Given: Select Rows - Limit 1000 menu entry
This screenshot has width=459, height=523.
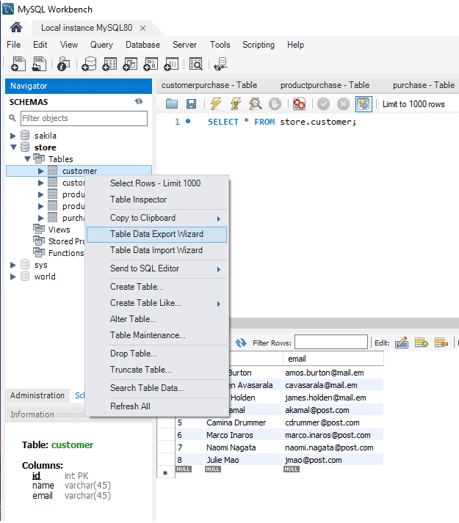Looking at the screenshot, I should (156, 183).
